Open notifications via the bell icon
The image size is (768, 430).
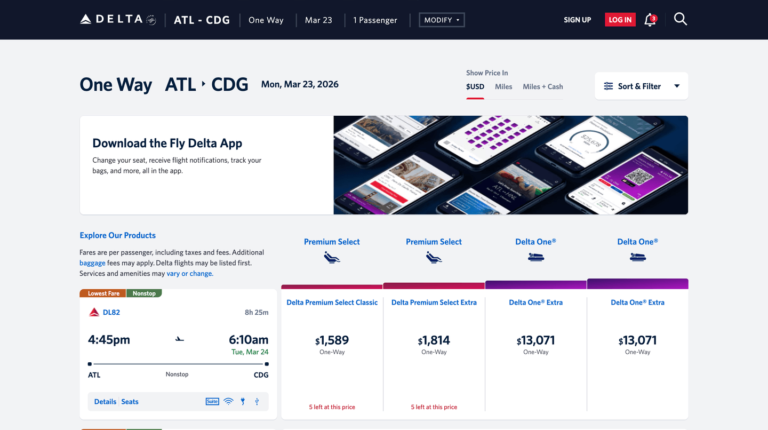[650, 19]
